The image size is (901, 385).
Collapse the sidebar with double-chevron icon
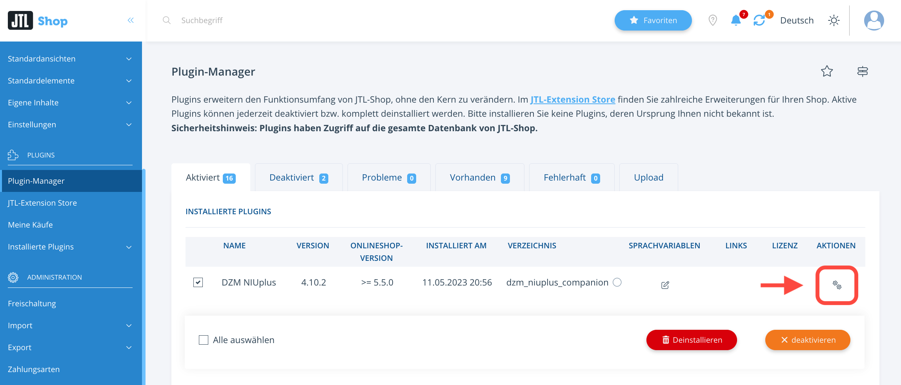(x=131, y=20)
